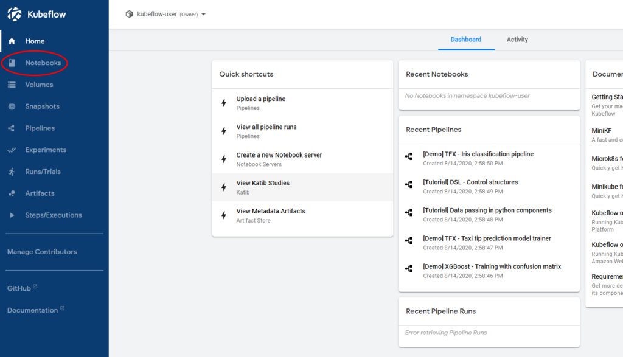The height and width of the screenshot is (357, 623).
Task: Click external link icon next to GitHub
Action: [35, 286]
